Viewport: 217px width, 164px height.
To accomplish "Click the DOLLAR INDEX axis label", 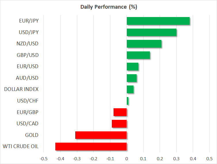I will point(21,90).
